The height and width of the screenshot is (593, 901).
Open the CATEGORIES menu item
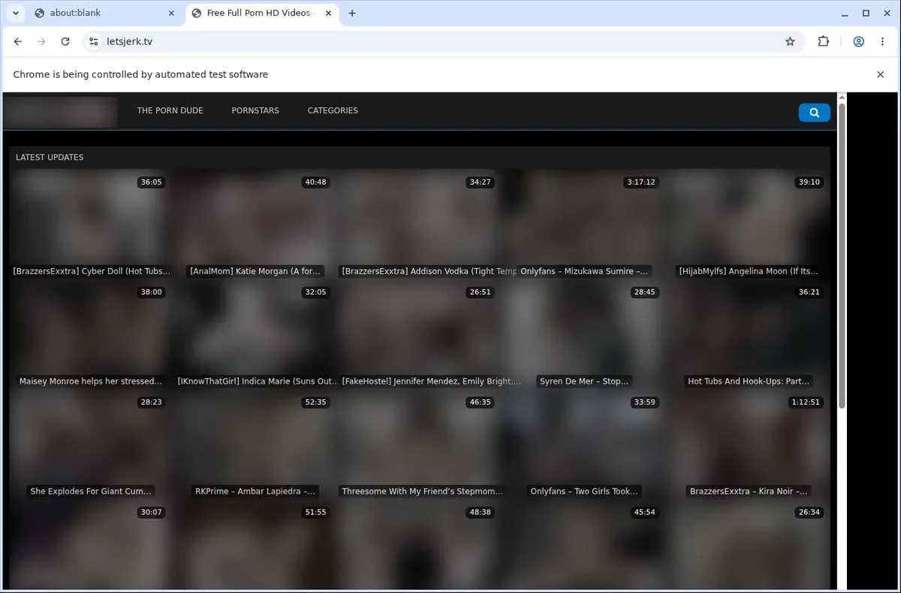[333, 110]
